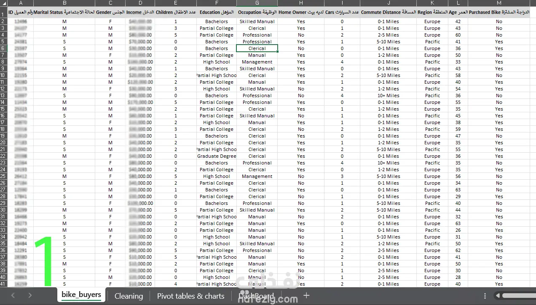Click ID '12291' in row 36
The width and height of the screenshot is (536, 305).
(21, 250)
